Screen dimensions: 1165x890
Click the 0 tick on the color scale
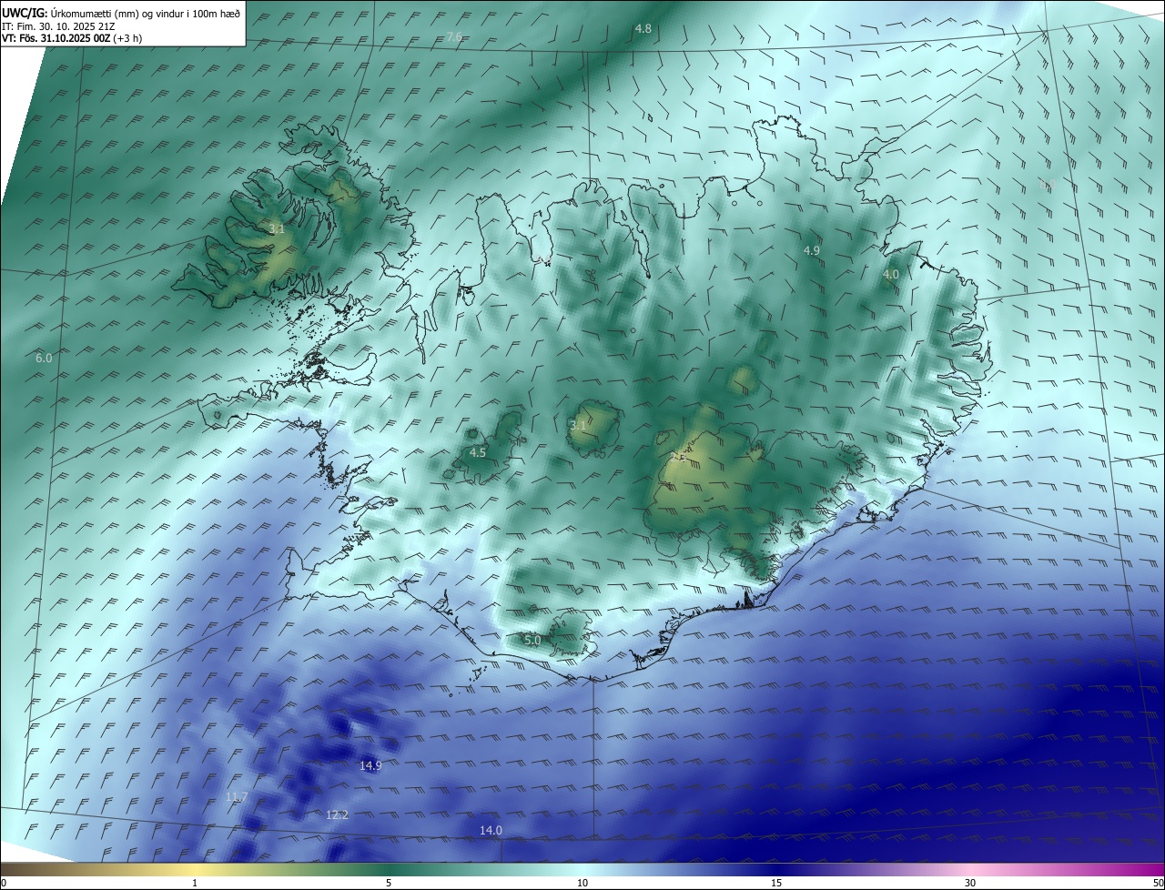[4, 883]
